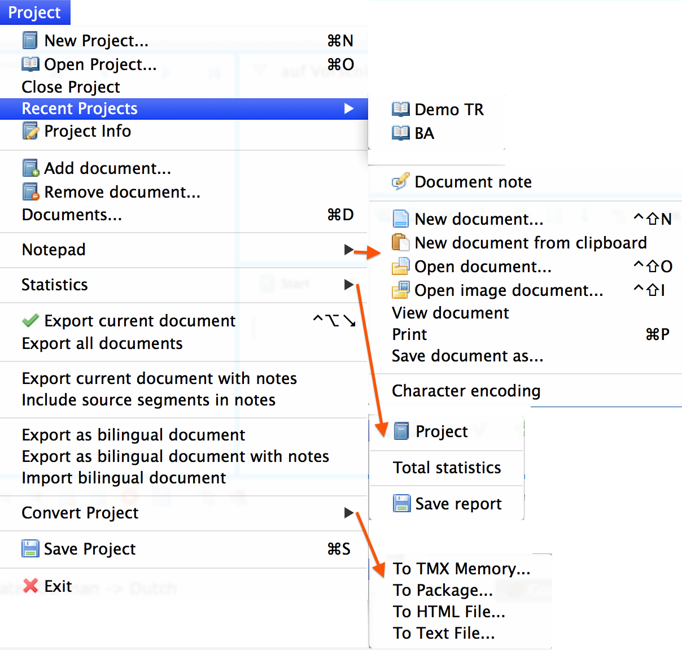
Task: Click the New document from clipboard icon
Action: (x=400, y=243)
